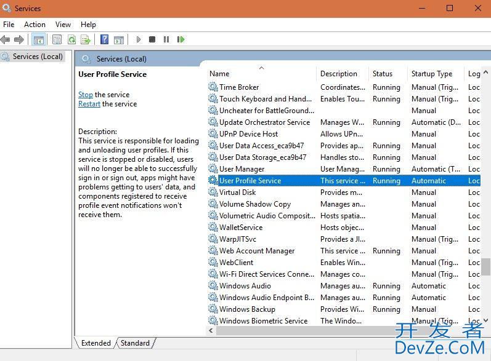Open the Properties toolbar icon
The image size is (491, 361).
57,40
